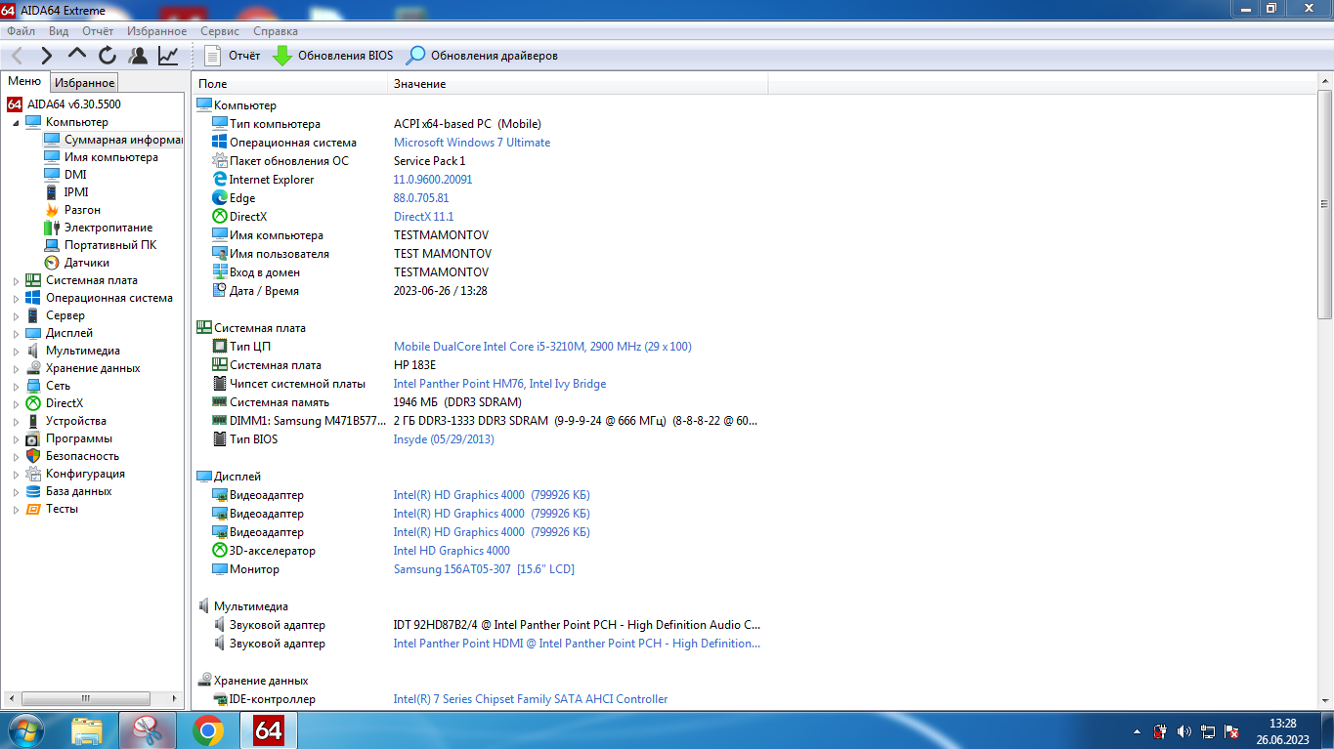The width and height of the screenshot is (1334, 749).
Task: Refresh the page with the Refresh icon
Action: click(108, 56)
